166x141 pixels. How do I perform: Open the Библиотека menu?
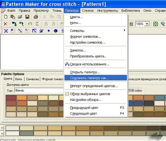(130, 11)
